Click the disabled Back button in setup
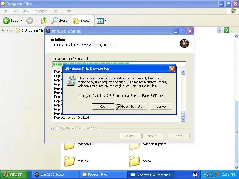 click(131, 136)
